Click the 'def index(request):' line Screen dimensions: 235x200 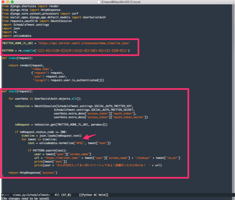coord(17,58)
